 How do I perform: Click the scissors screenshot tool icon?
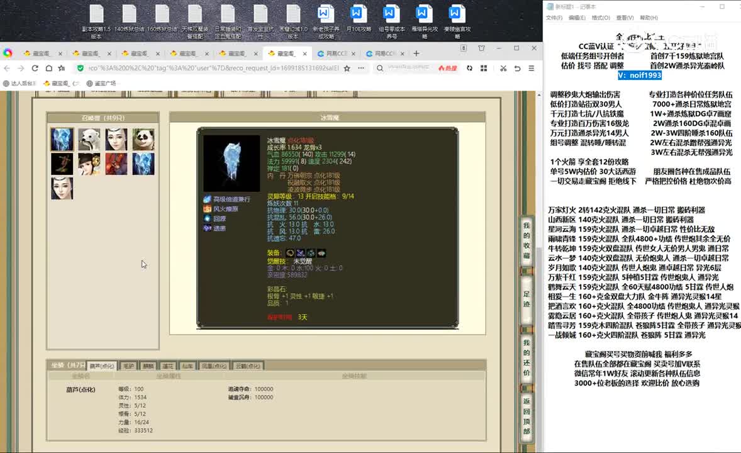(503, 68)
